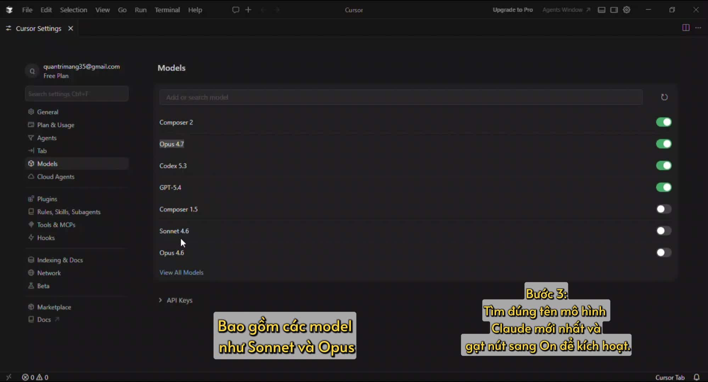The height and width of the screenshot is (382, 708).
Task: Open Rules, Skills, Subagents settings
Action: (77, 212)
